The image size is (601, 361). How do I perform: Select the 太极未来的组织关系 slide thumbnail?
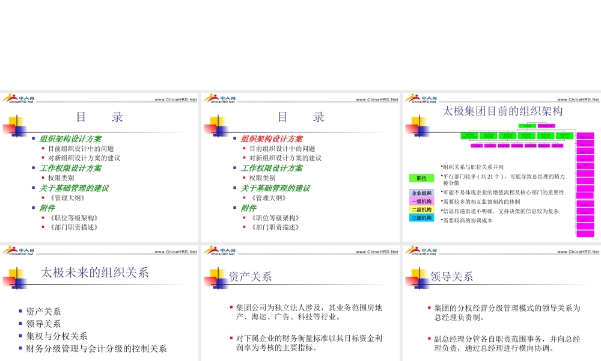click(99, 303)
